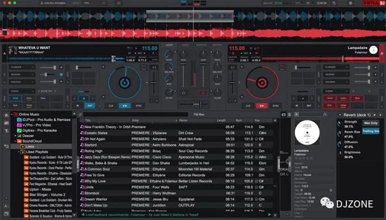Toggle the Vocal stem pad on left deck
This screenshot has height=220, width=386.
pyautogui.click(x=15, y=98)
